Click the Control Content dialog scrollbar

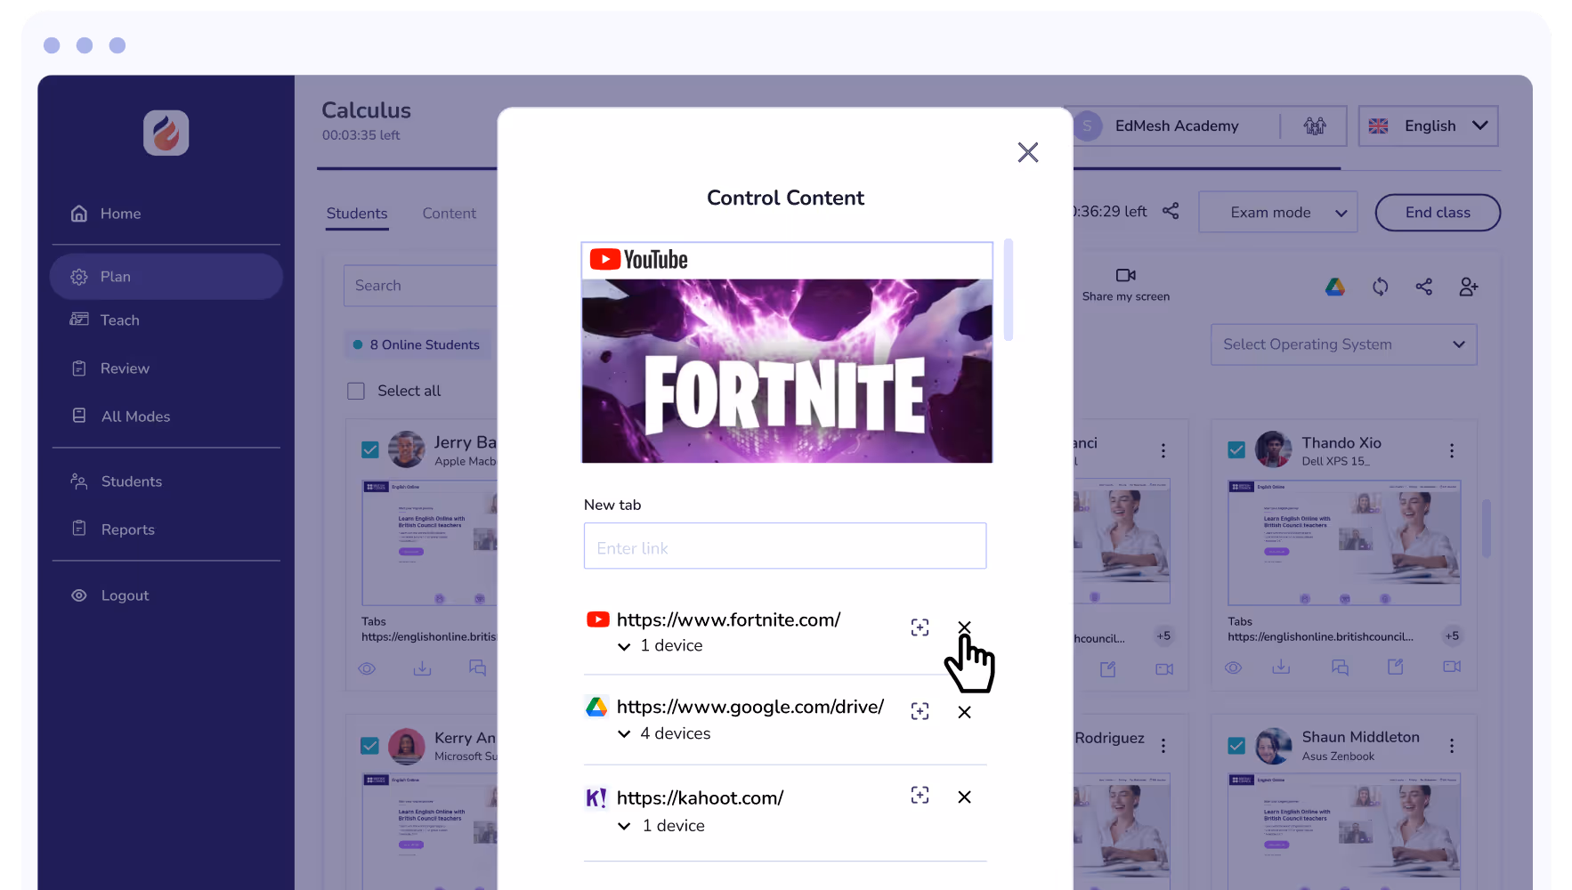[x=1009, y=289]
